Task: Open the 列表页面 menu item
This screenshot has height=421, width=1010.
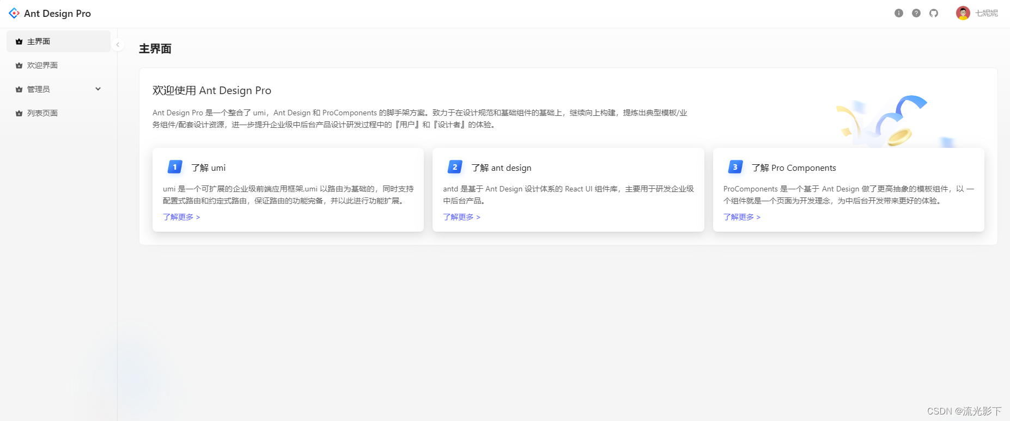Action: tap(58, 113)
